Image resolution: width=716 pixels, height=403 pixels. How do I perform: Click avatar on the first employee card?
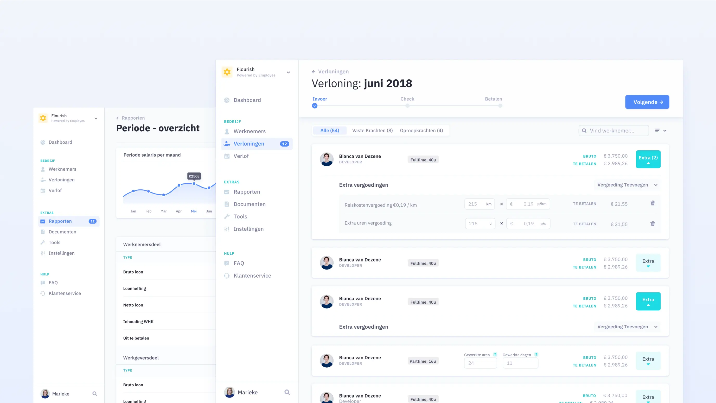point(326,159)
